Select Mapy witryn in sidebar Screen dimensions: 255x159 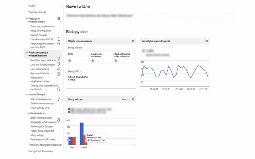coord(37,135)
